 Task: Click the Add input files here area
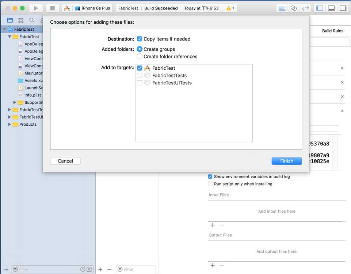tap(277, 211)
